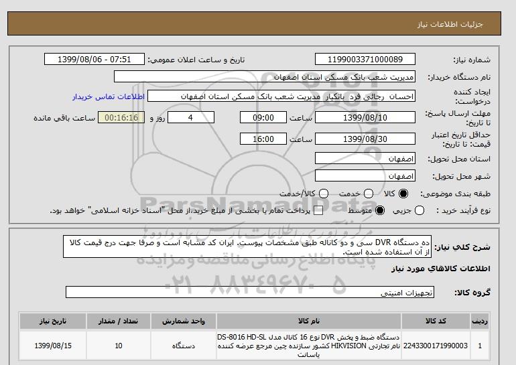The image size is (516, 365).
Task: Click the تاریخ نیاز column header
Action: [x=53, y=321]
